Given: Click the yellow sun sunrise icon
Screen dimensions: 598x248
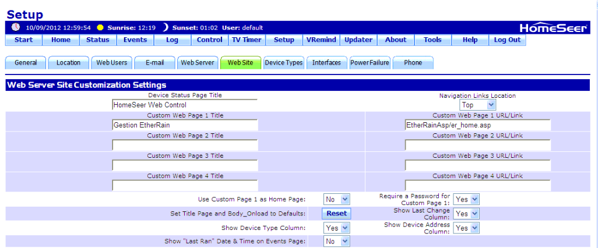Looking at the screenshot, I should 100,27.
